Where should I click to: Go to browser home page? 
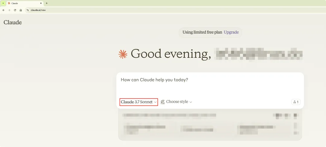[21, 10]
